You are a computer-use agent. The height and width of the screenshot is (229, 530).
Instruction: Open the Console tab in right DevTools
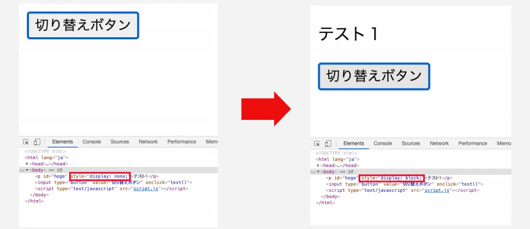[382, 144]
